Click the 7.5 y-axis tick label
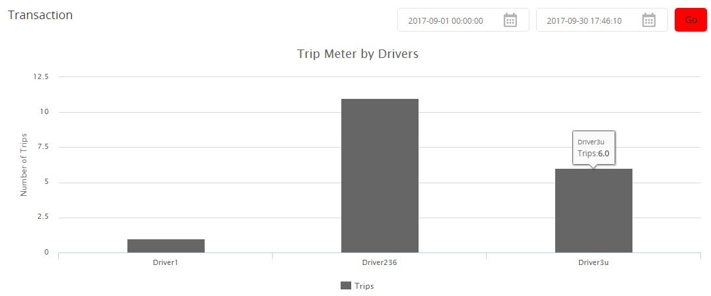 click(x=43, y=147)
